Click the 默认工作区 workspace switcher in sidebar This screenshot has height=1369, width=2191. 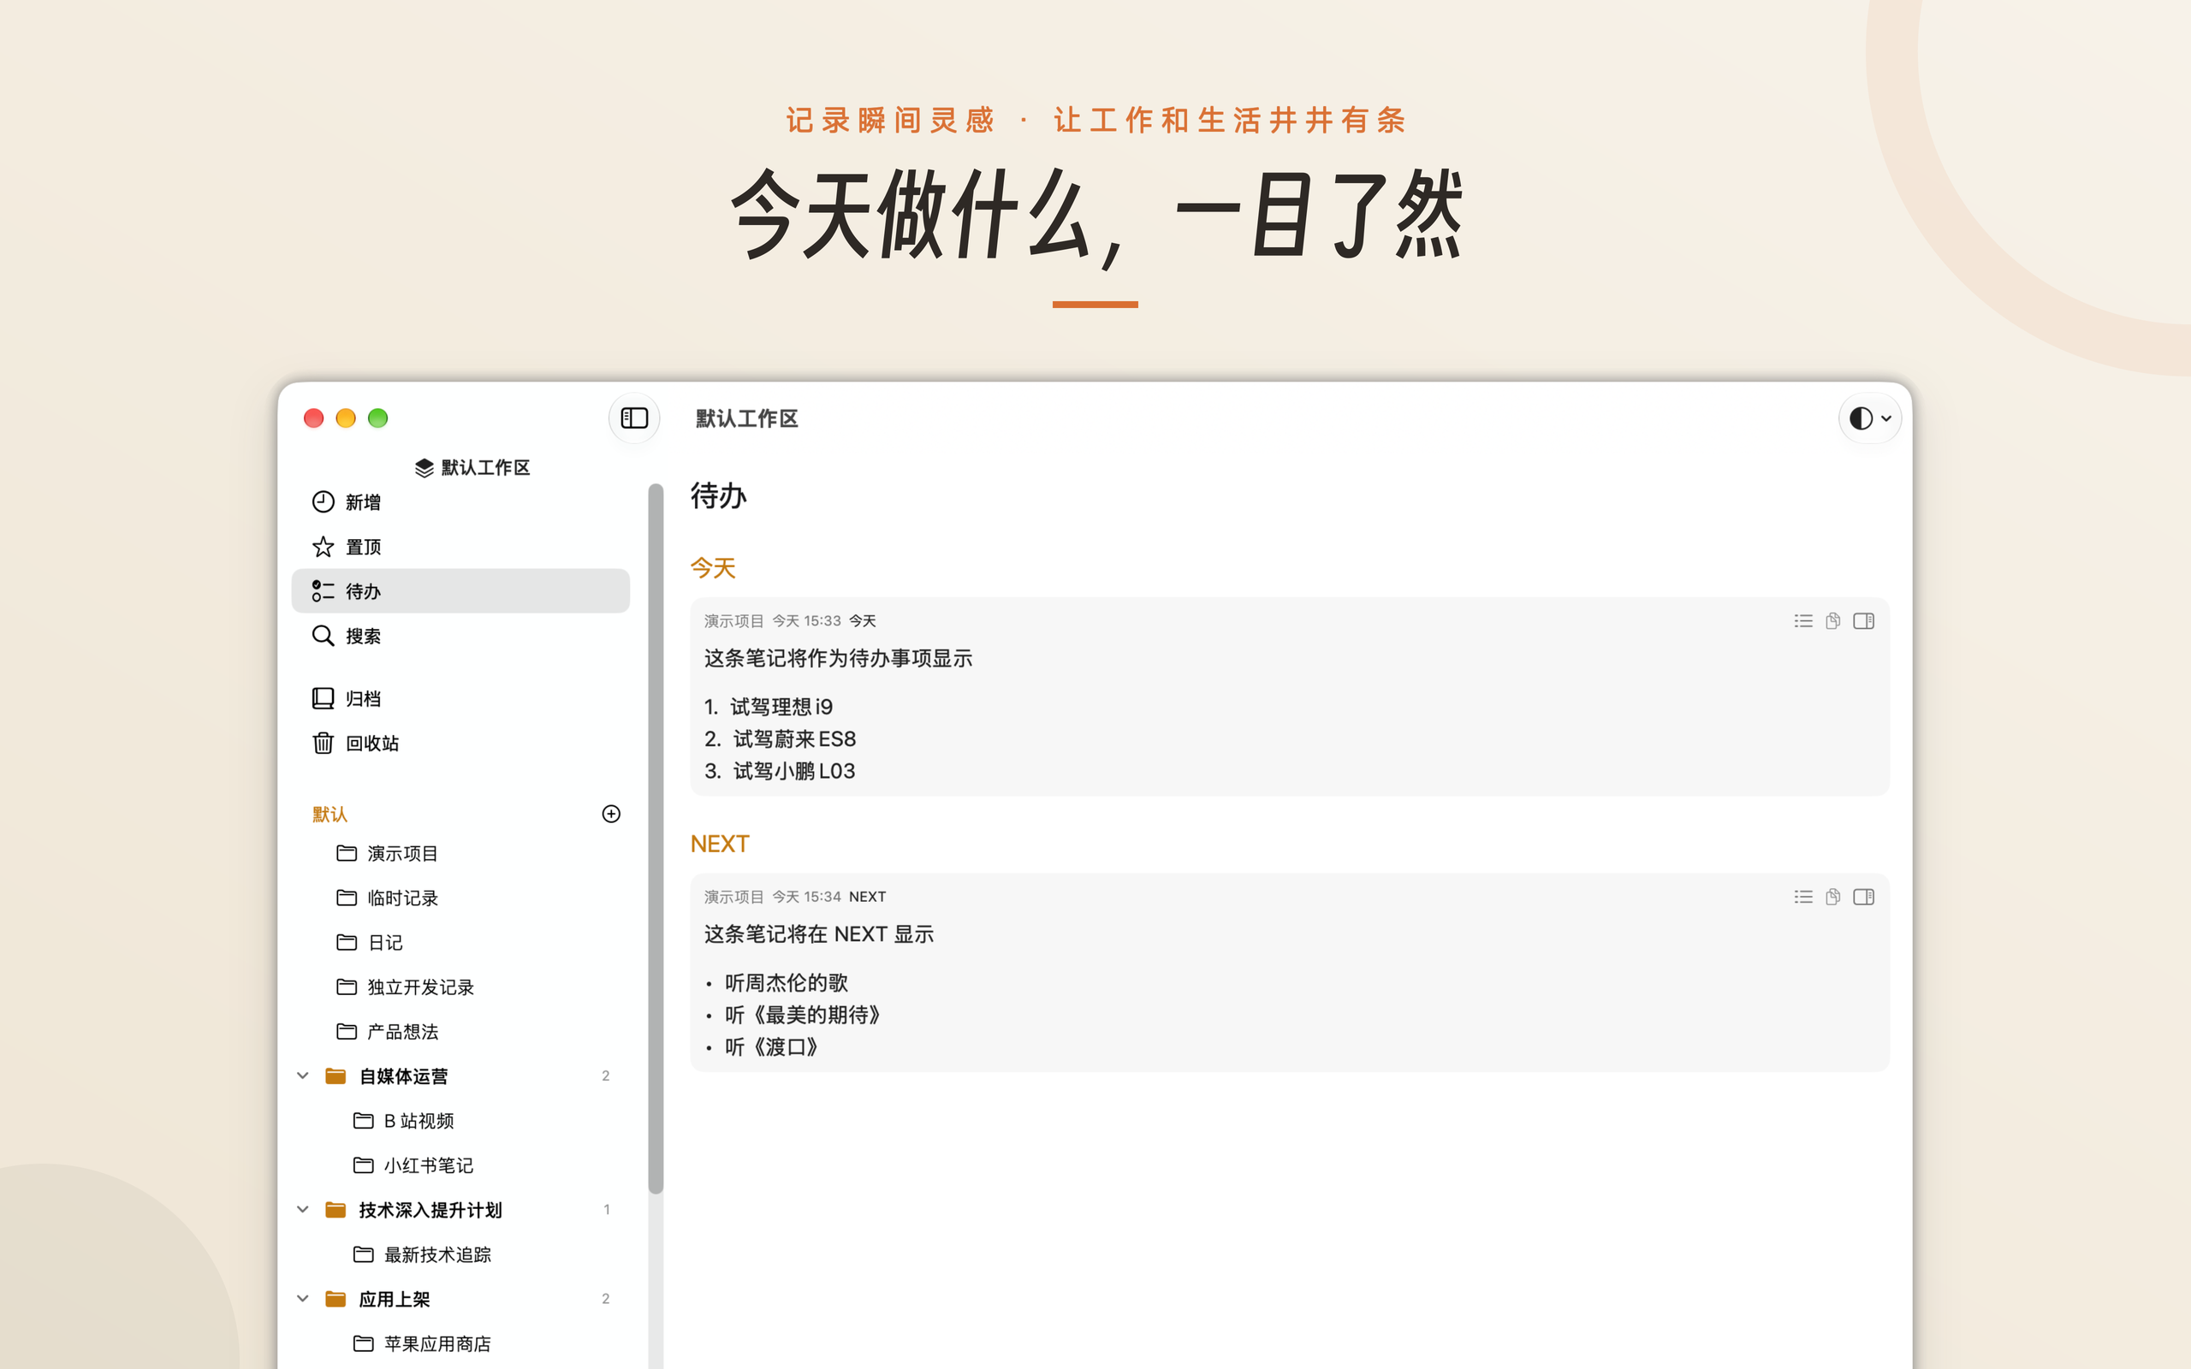(x=472, y=467)
